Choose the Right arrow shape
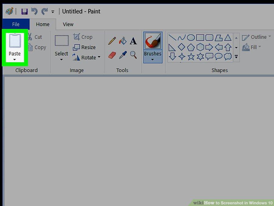Image resolution: width=274 pixels, height=206 pixels. point(209,47)
